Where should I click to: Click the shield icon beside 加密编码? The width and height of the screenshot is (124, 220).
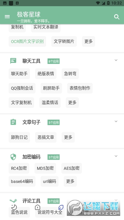coord(13,157)
